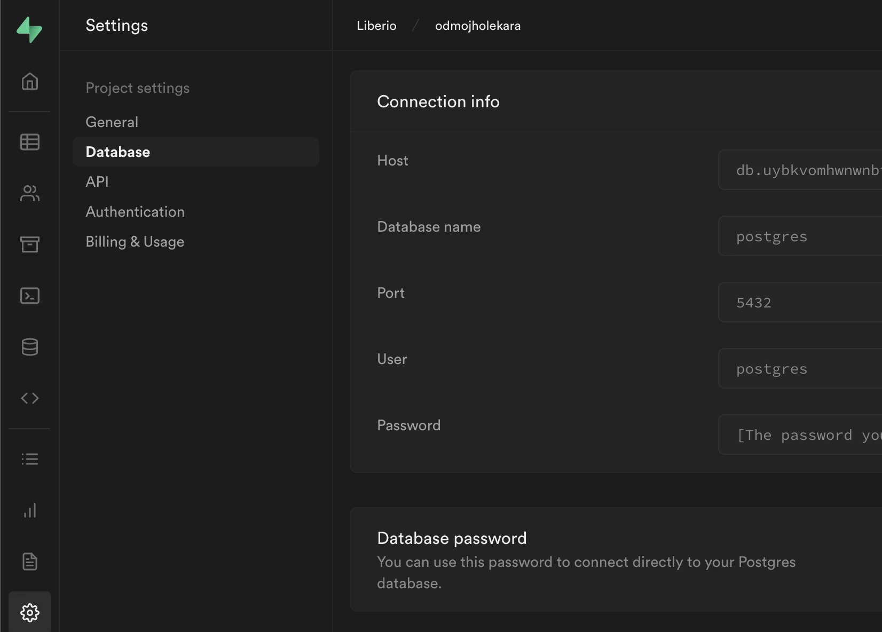Click the Database password heading
This screenshot has width=882, height=632.
[452, 538]
